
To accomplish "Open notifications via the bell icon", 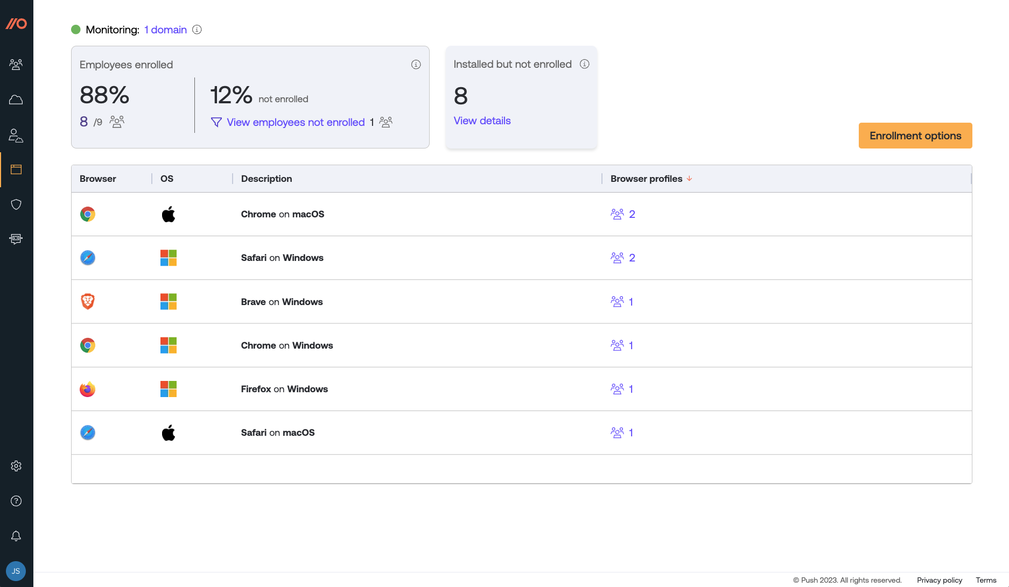I will [x=16, y=536].
